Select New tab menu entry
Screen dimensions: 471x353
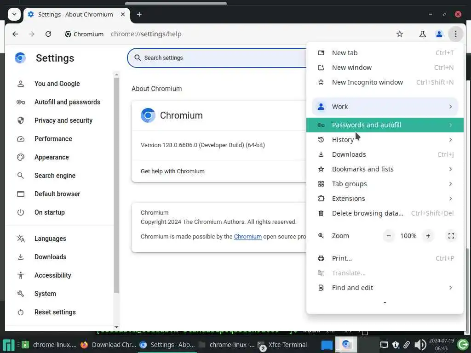385,53
